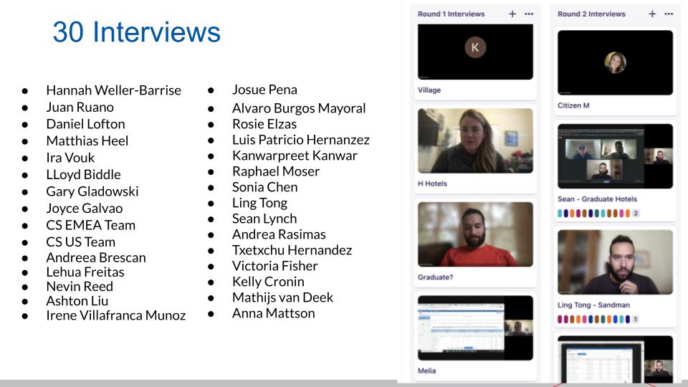Click the K avatar in Village card

pyautogui.click(x=474, y=48)
